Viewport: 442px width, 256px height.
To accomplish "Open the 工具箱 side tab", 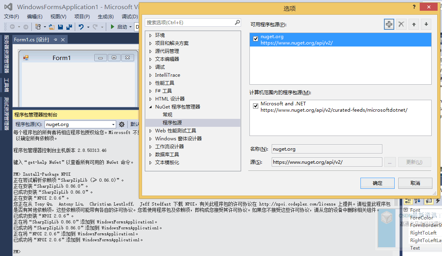I will pyautogui.click(x=6, y=85).
